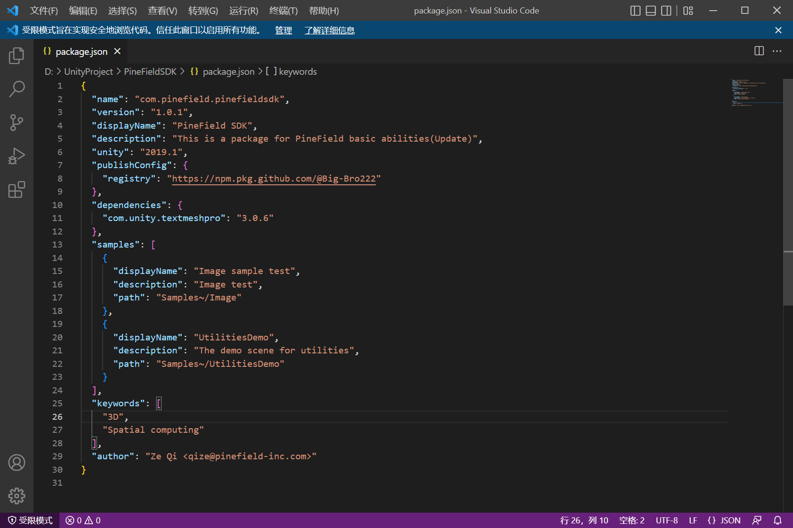Change indentation via 空格: 2

tap(632, 521)
